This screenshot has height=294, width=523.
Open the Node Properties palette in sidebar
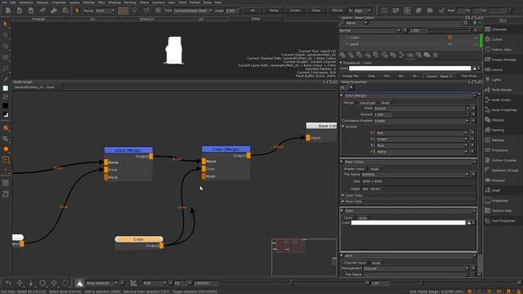[501, 109]
